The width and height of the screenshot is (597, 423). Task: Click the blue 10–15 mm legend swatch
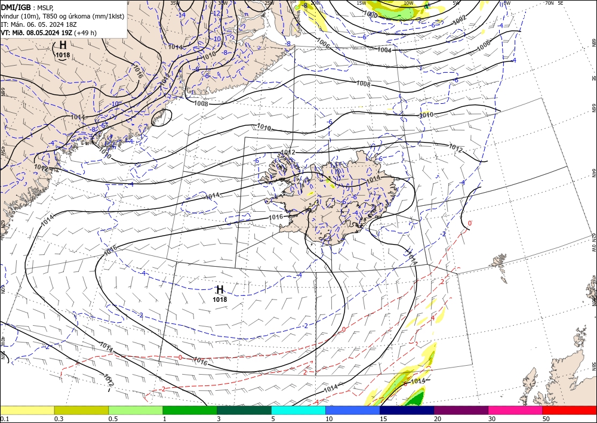353,410
